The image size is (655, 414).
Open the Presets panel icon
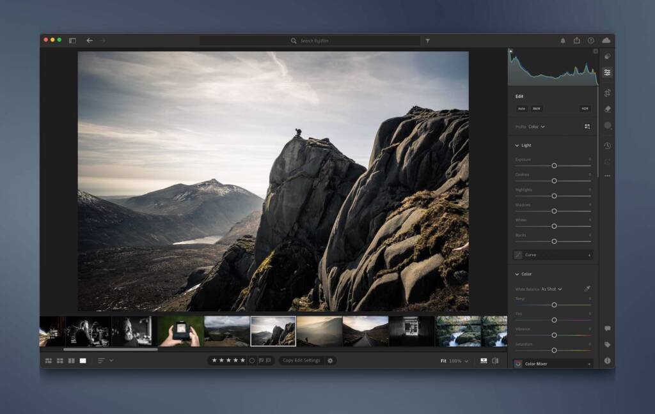(607, 57)
